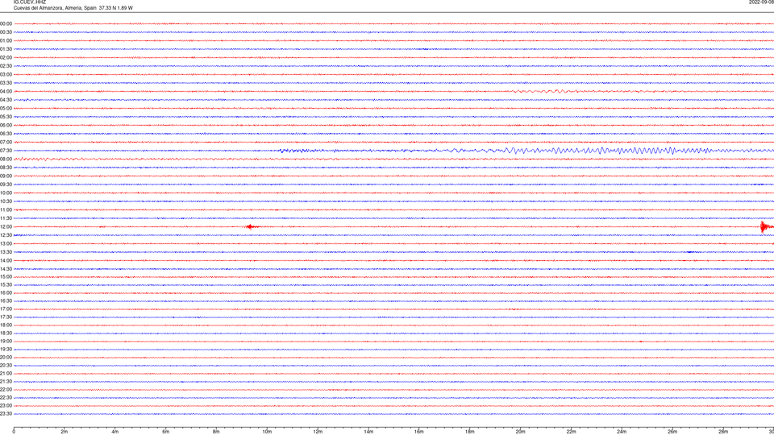
Task: Click the '06:00' row label
Action: tap(6, 126)
